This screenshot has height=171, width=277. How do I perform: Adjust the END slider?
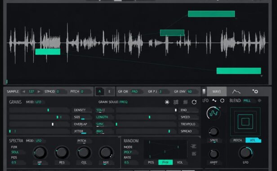point(146,110)
